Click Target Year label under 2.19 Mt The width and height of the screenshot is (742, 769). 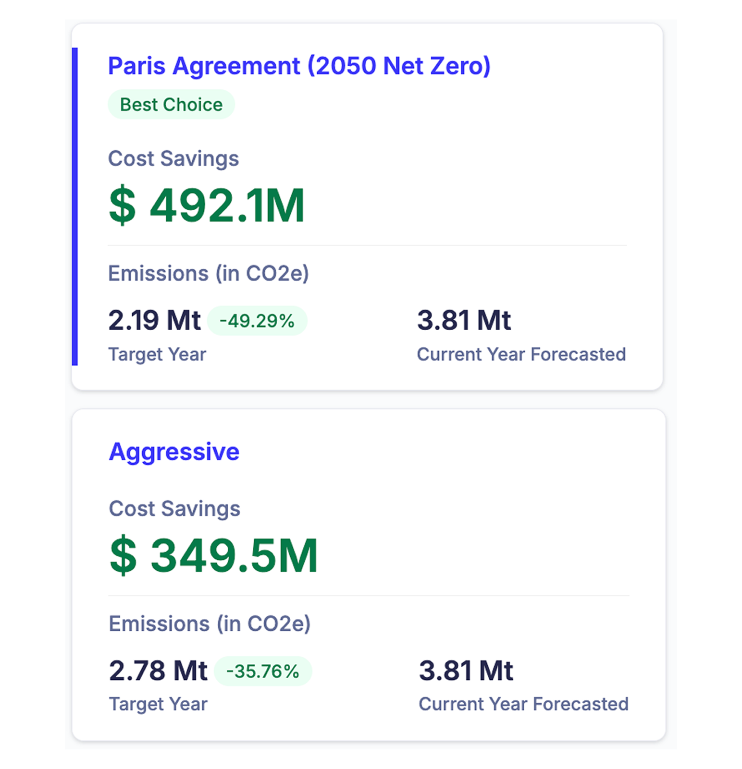[x=157, y=354]
